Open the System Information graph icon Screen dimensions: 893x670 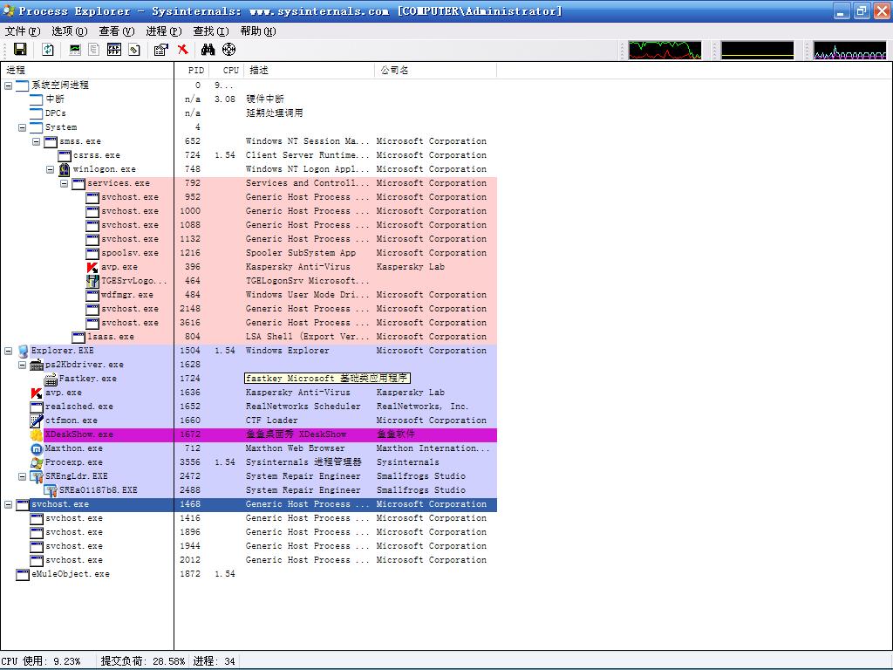(75, 50)
